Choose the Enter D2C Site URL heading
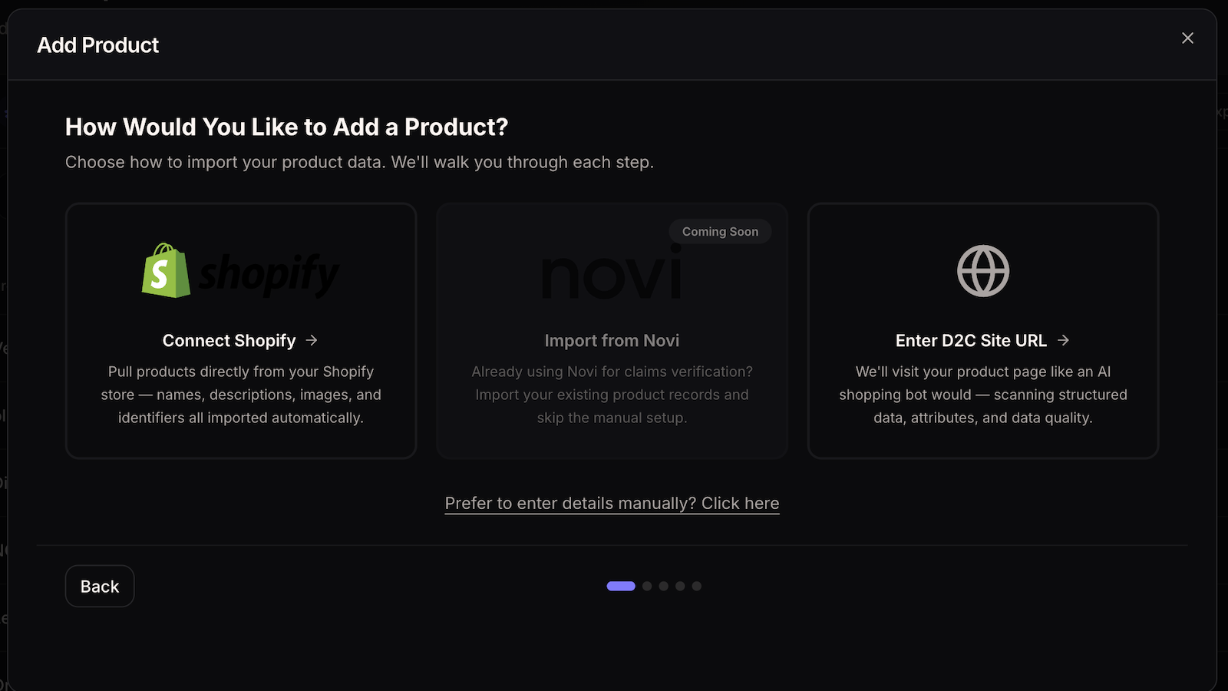Viewport: 1228px width, 691px height. (971, 341)
